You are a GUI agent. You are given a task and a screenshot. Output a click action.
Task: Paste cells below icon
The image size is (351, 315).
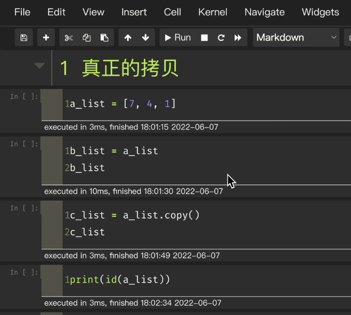tap(104, 38)
